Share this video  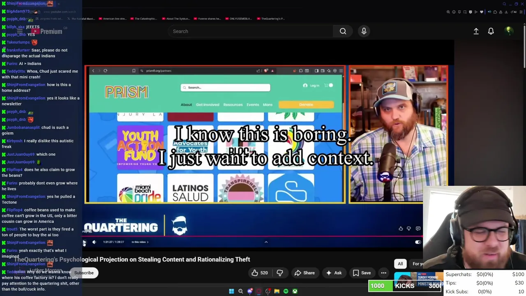[x=305, y=273]
